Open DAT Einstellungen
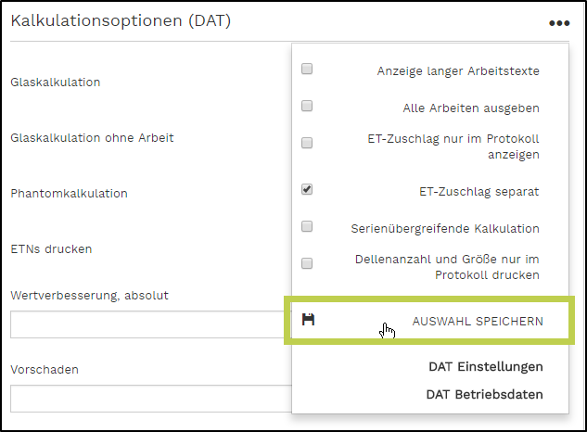Image resolution: width=587 pixels, height=432 pixels. coord(485,366)
